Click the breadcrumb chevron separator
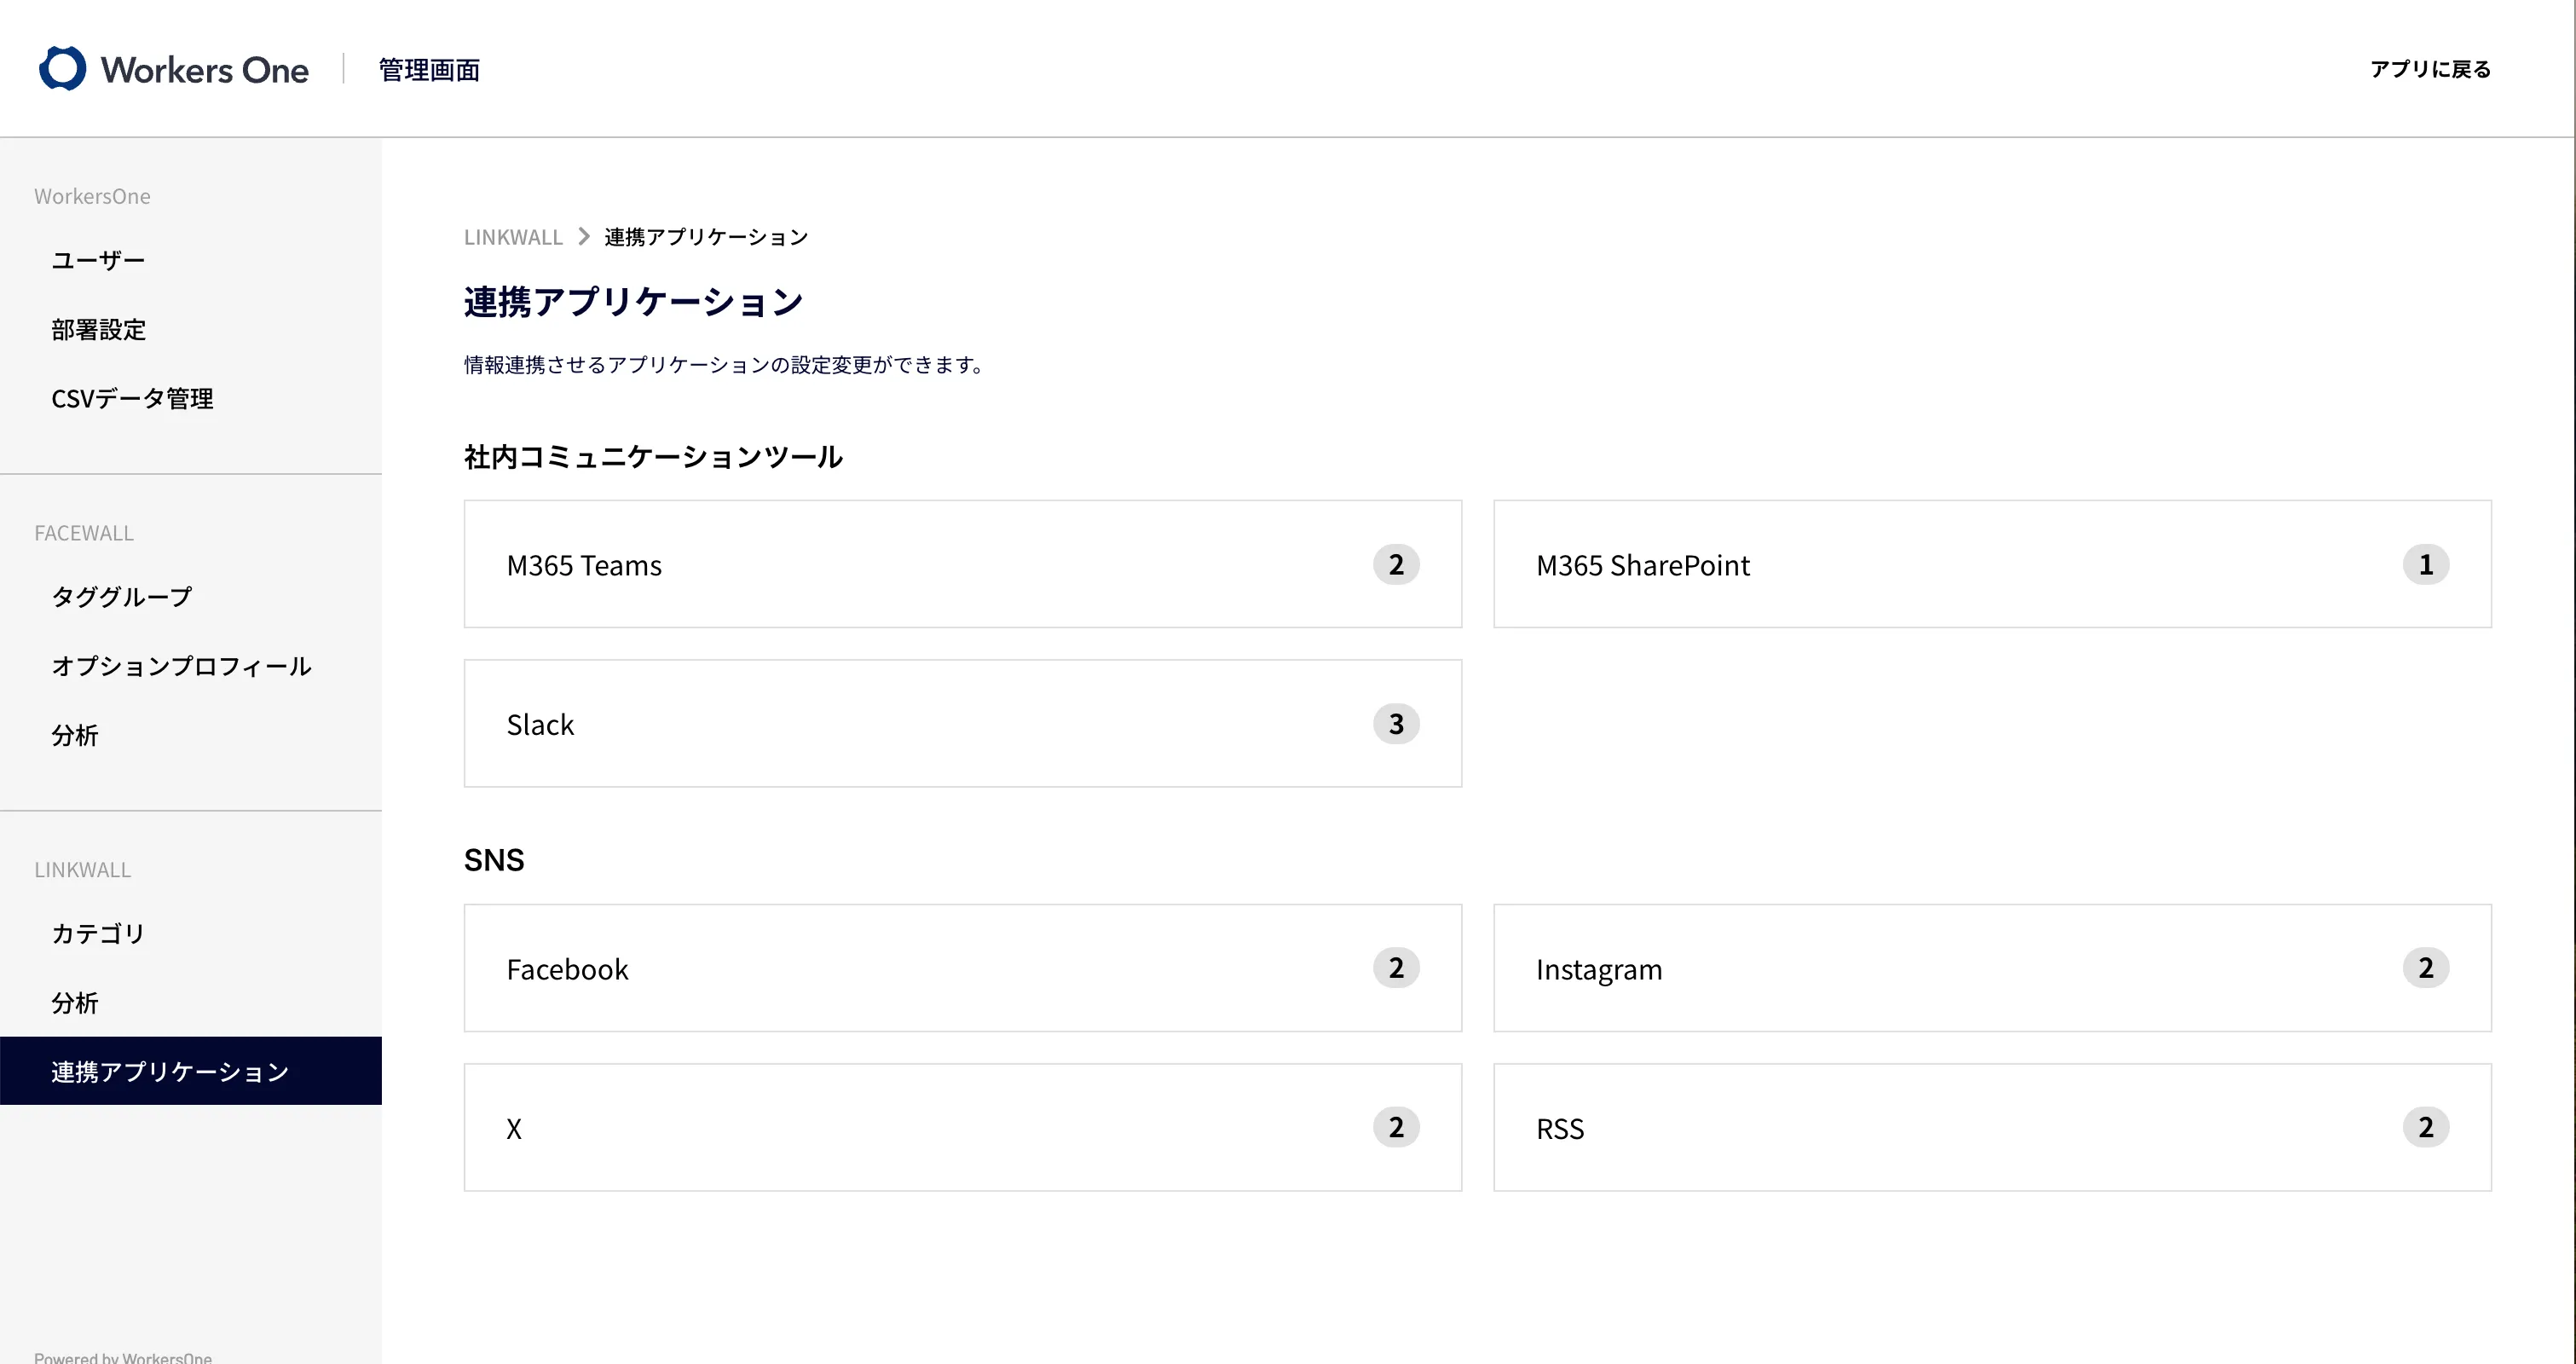 [584, 237]
